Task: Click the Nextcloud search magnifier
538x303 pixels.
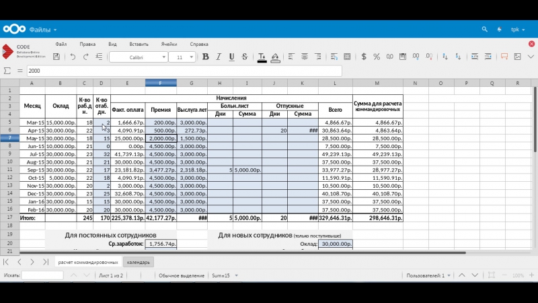Action: tap(484, 30)
